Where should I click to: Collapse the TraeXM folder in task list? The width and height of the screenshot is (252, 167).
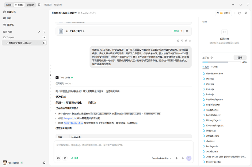(x=9, y=38)
